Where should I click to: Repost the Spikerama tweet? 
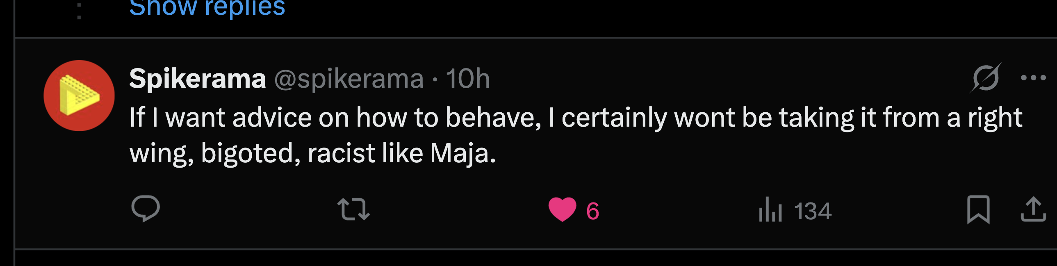point(353,209)
